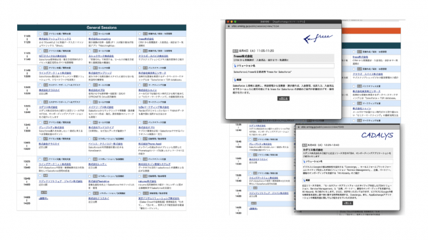Click the URL field in the freee popup
428x240 pixels.
(x=284, y=26)
